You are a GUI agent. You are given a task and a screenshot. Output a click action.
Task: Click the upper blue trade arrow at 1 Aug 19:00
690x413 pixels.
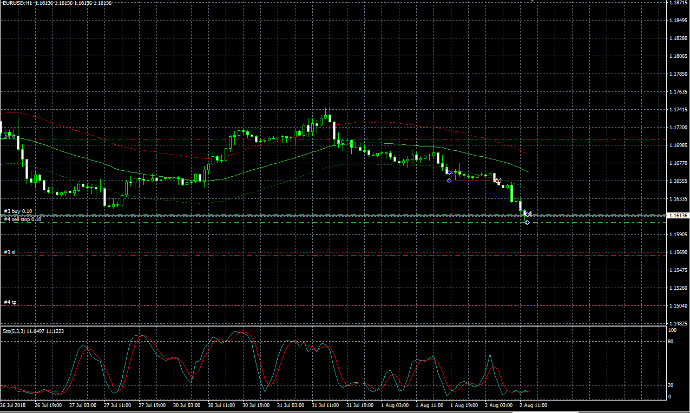[x=449, y=172]
